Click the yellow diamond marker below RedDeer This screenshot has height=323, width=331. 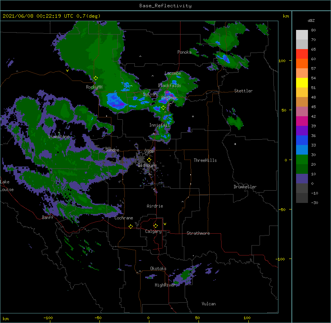click(163, 108)
